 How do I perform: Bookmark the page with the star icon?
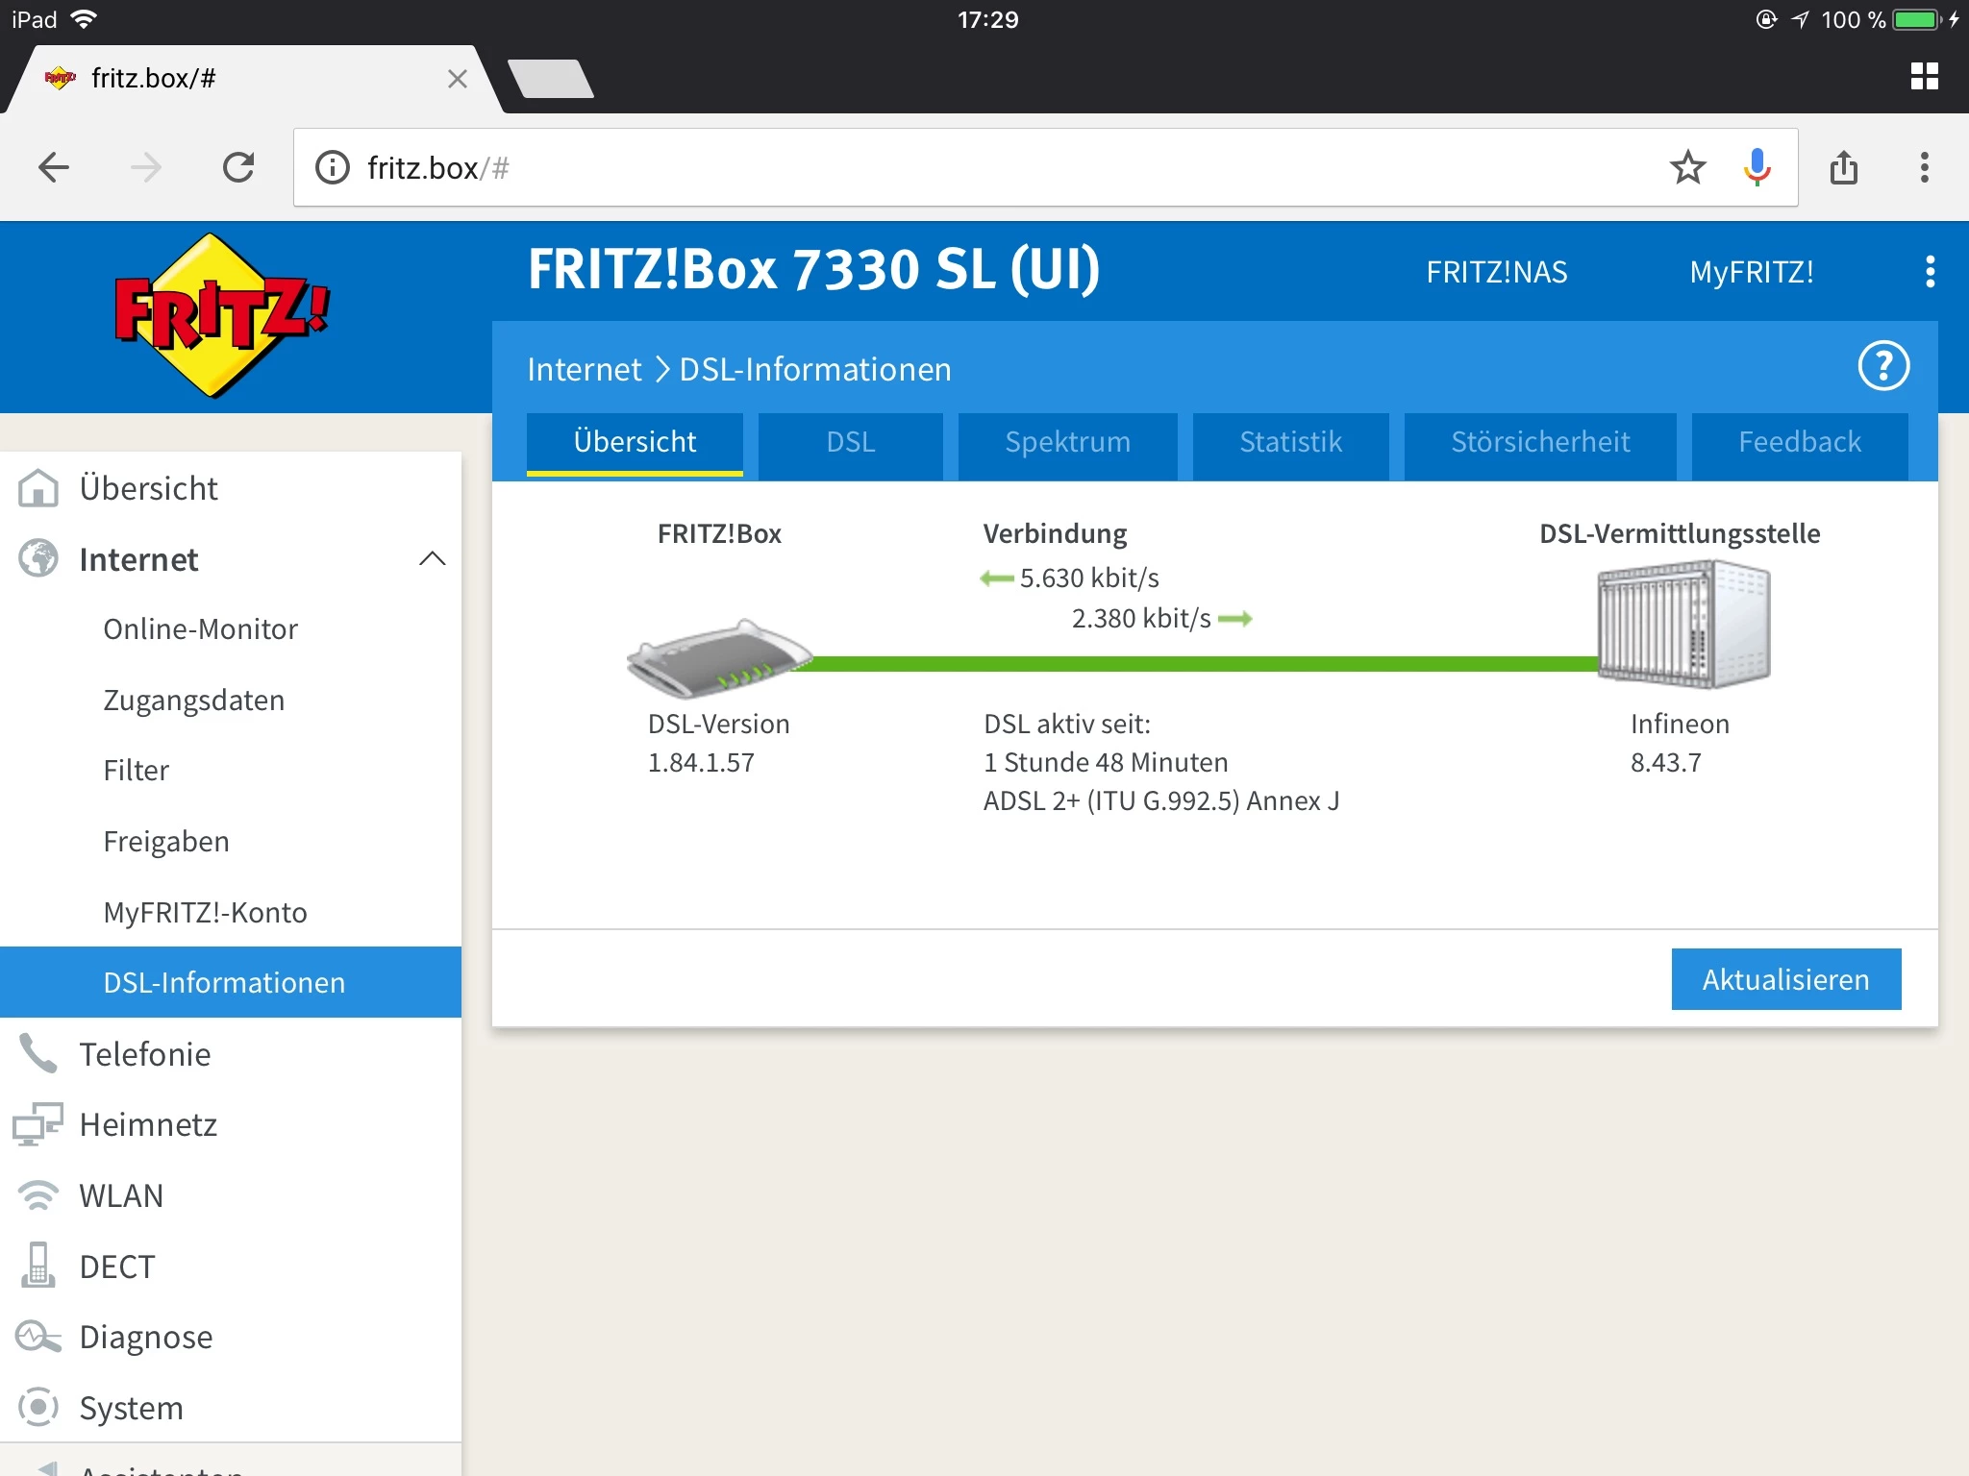(x=1688, y=167)
